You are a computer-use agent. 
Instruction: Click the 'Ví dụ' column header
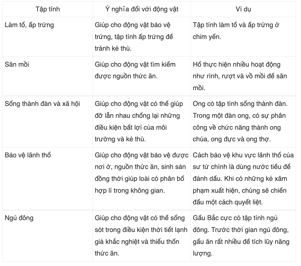click(x=243, y=9)
